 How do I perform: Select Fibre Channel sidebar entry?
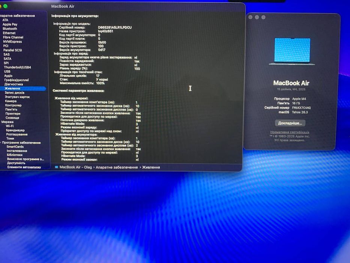coord(13,37)
